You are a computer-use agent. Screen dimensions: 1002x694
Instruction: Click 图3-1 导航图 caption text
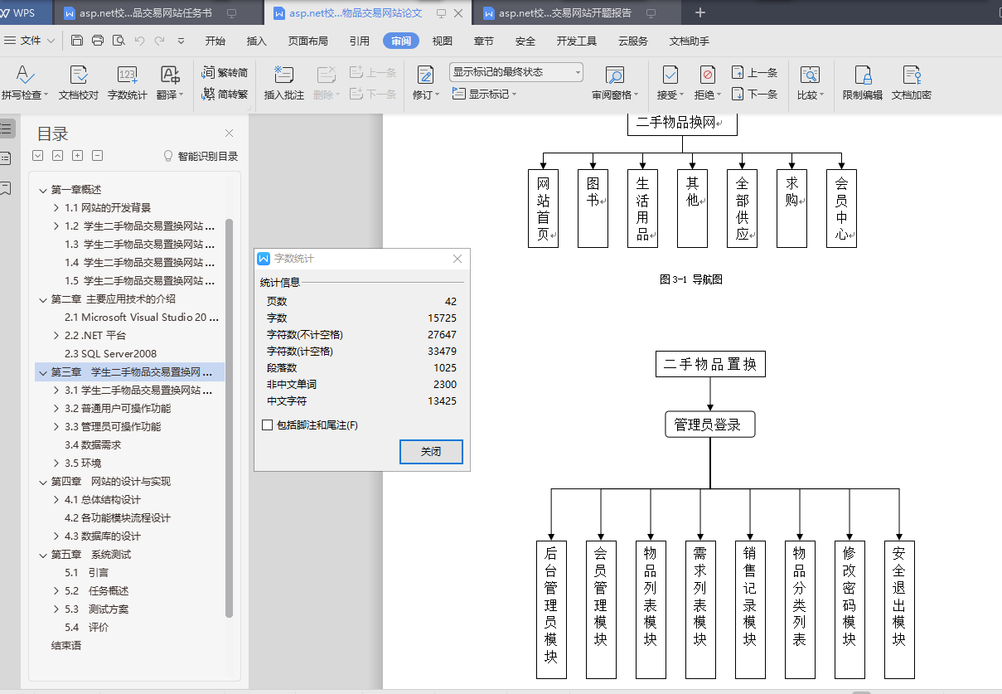click(x=691, y=279)
